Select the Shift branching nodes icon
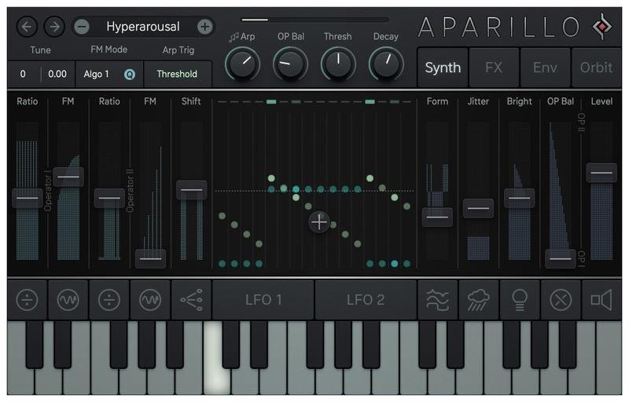 pos(191,300)
